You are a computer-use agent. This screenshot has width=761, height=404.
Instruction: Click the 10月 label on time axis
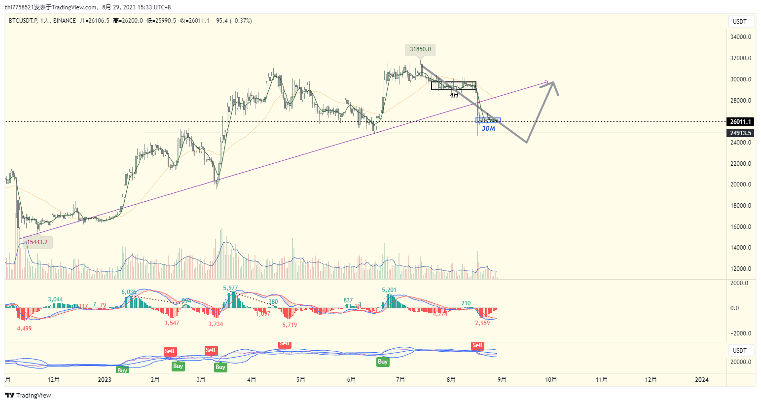tap(551, 380)
